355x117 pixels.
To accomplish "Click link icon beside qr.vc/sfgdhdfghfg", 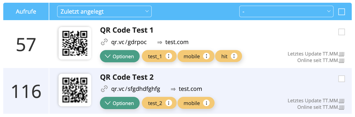I will point(104,89).
